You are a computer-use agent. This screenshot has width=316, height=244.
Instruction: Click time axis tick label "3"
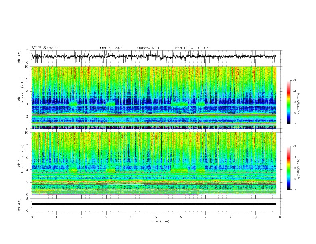pyautogui.click(x=106, y=217)
